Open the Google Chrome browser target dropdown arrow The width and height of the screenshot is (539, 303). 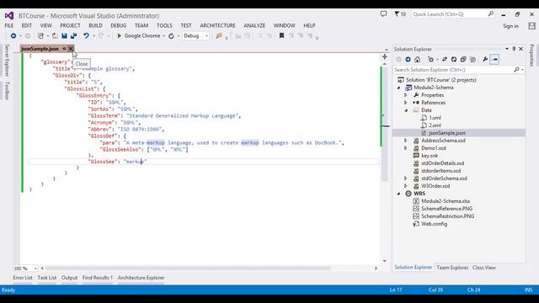(x=163, y=35)
